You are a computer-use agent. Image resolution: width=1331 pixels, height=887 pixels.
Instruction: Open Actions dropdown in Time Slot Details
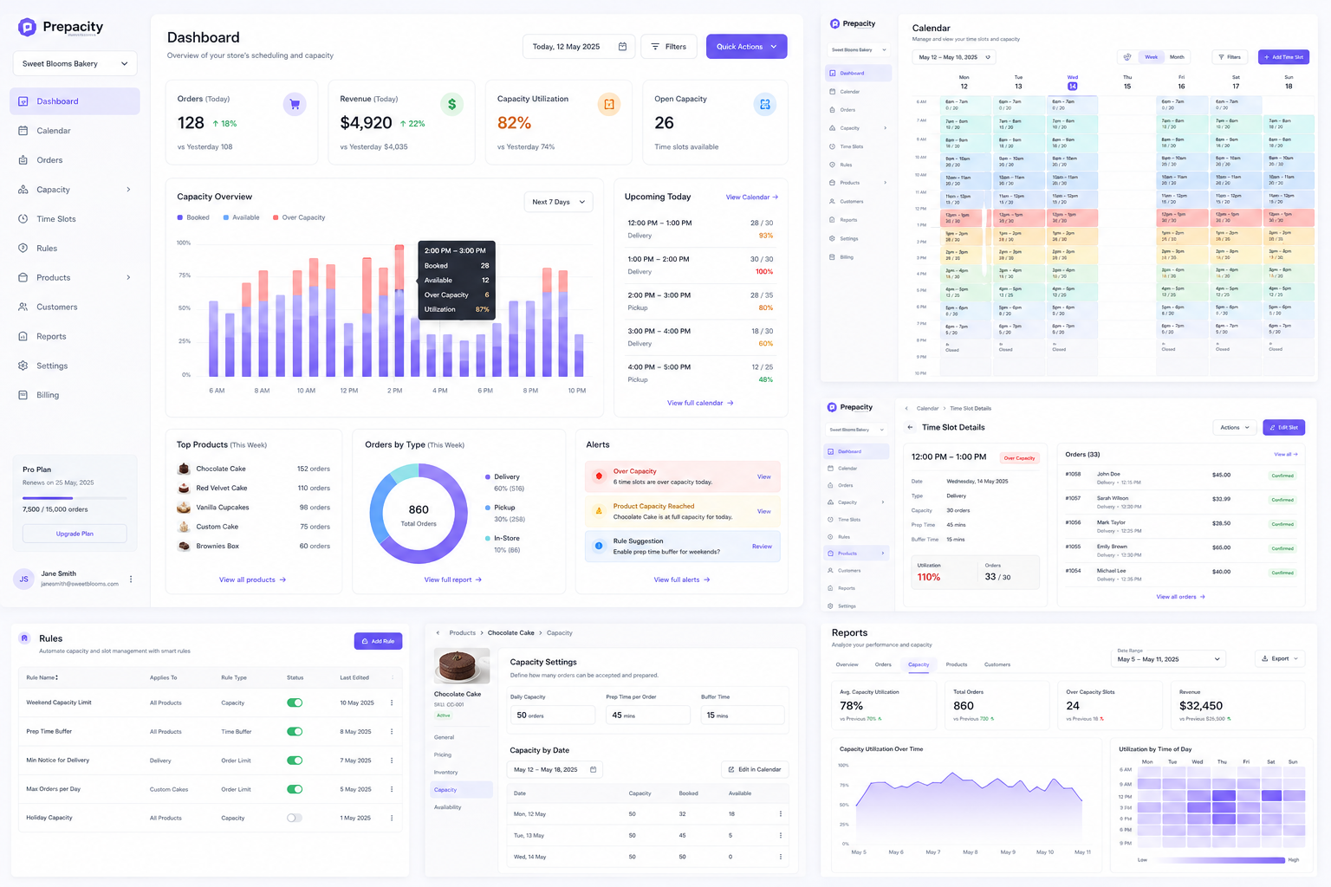click(1235, 427)
